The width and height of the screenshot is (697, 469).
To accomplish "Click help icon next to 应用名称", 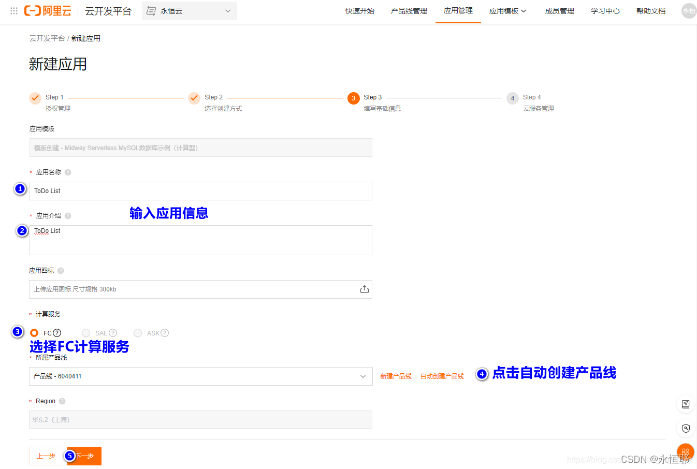I will pos(68,172).
